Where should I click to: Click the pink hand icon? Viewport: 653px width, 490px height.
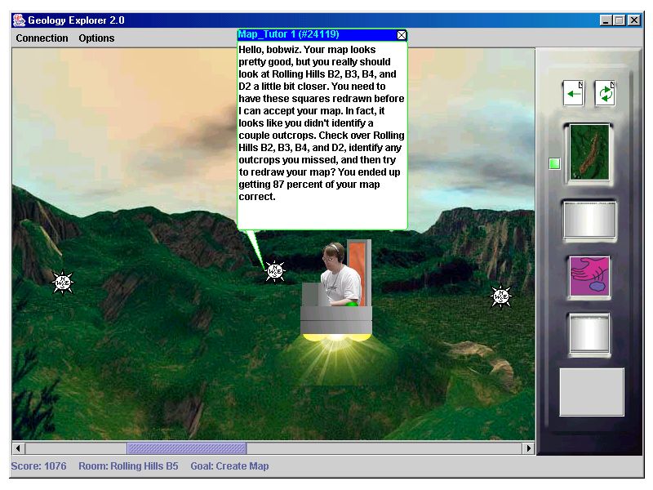(x=589, y=277)
